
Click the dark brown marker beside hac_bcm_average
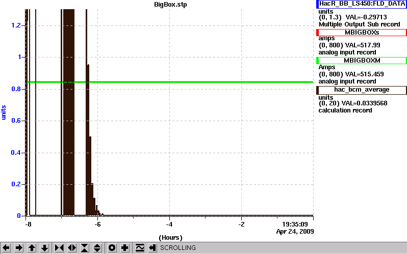coord(317,90)
